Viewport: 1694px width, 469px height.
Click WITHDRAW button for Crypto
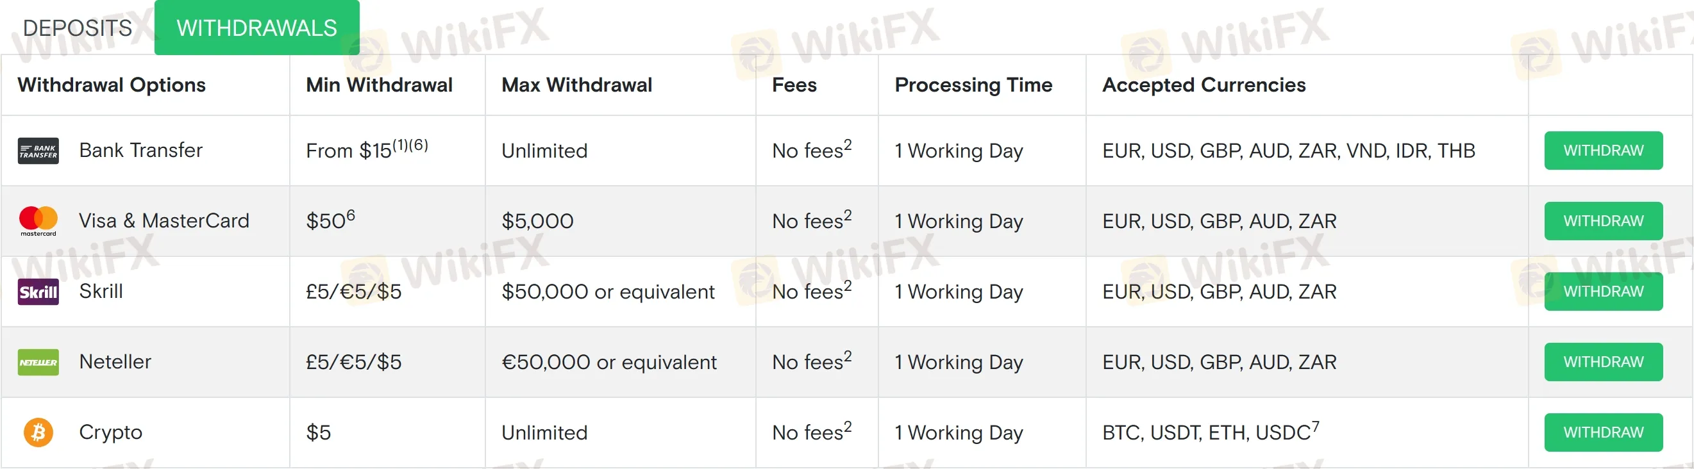tap(1603, 432)
